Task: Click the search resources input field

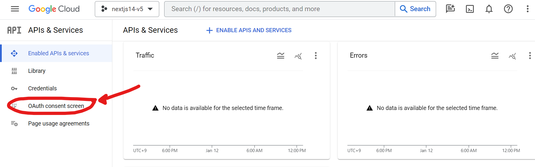Action: 279,9
